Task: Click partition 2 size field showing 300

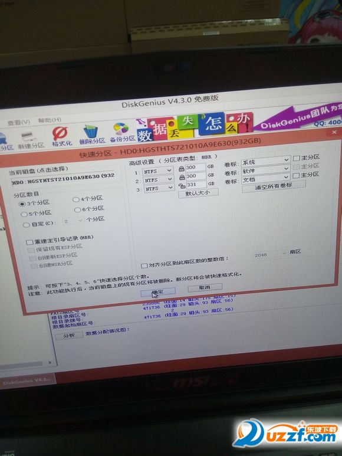Action: pyautogui.click(x=196, y=176)
